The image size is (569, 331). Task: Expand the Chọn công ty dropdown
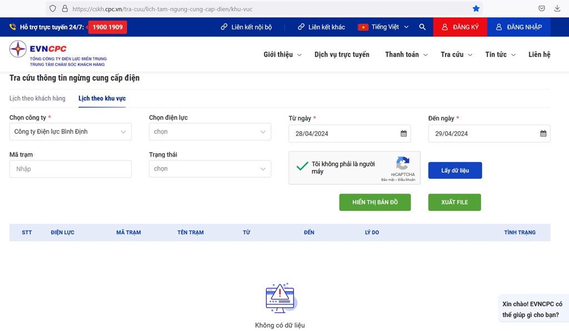71,132
